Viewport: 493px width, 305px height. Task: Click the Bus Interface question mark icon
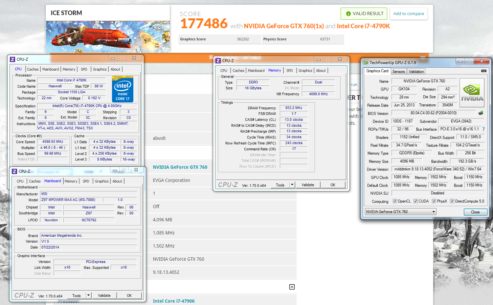[483, 129]
